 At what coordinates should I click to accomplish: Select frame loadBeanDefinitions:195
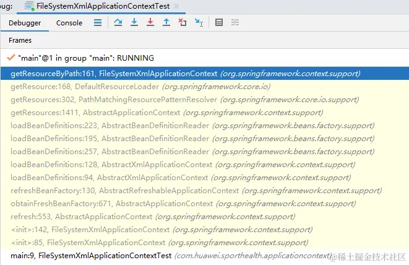pyautogui.click(x=205, y=139)
